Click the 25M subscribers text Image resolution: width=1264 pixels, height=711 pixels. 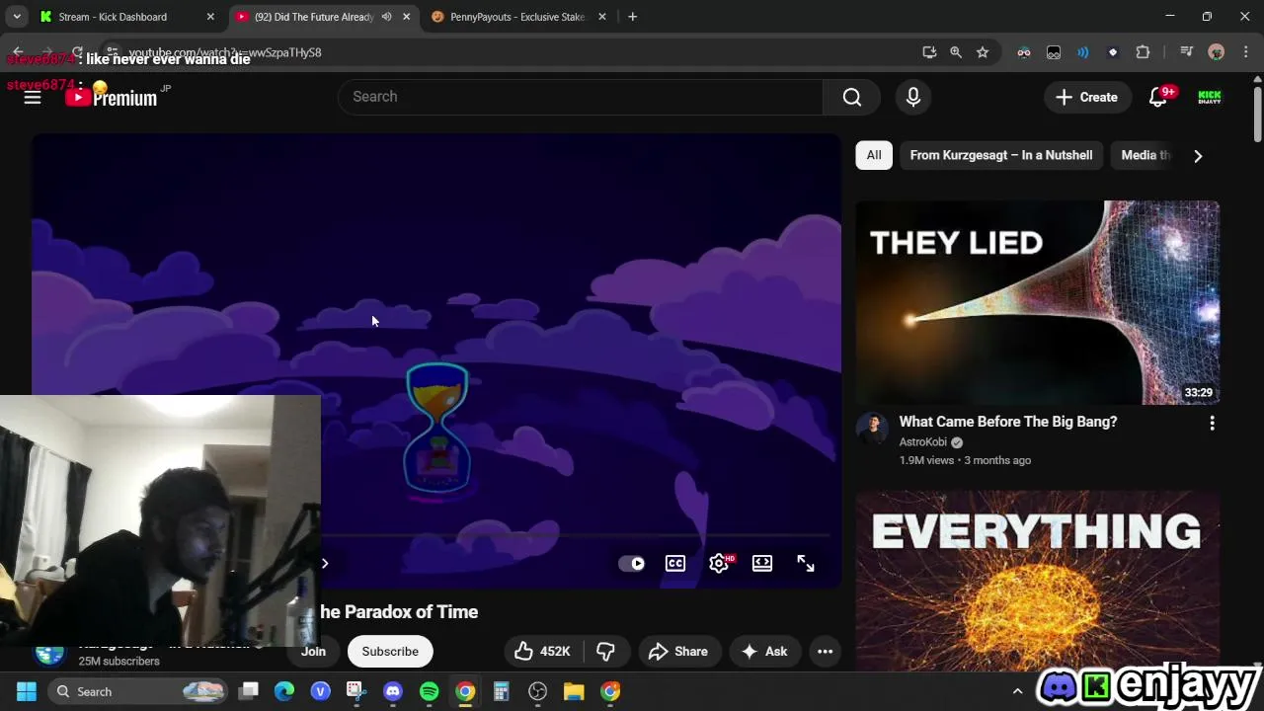click(x=118, y=661)
